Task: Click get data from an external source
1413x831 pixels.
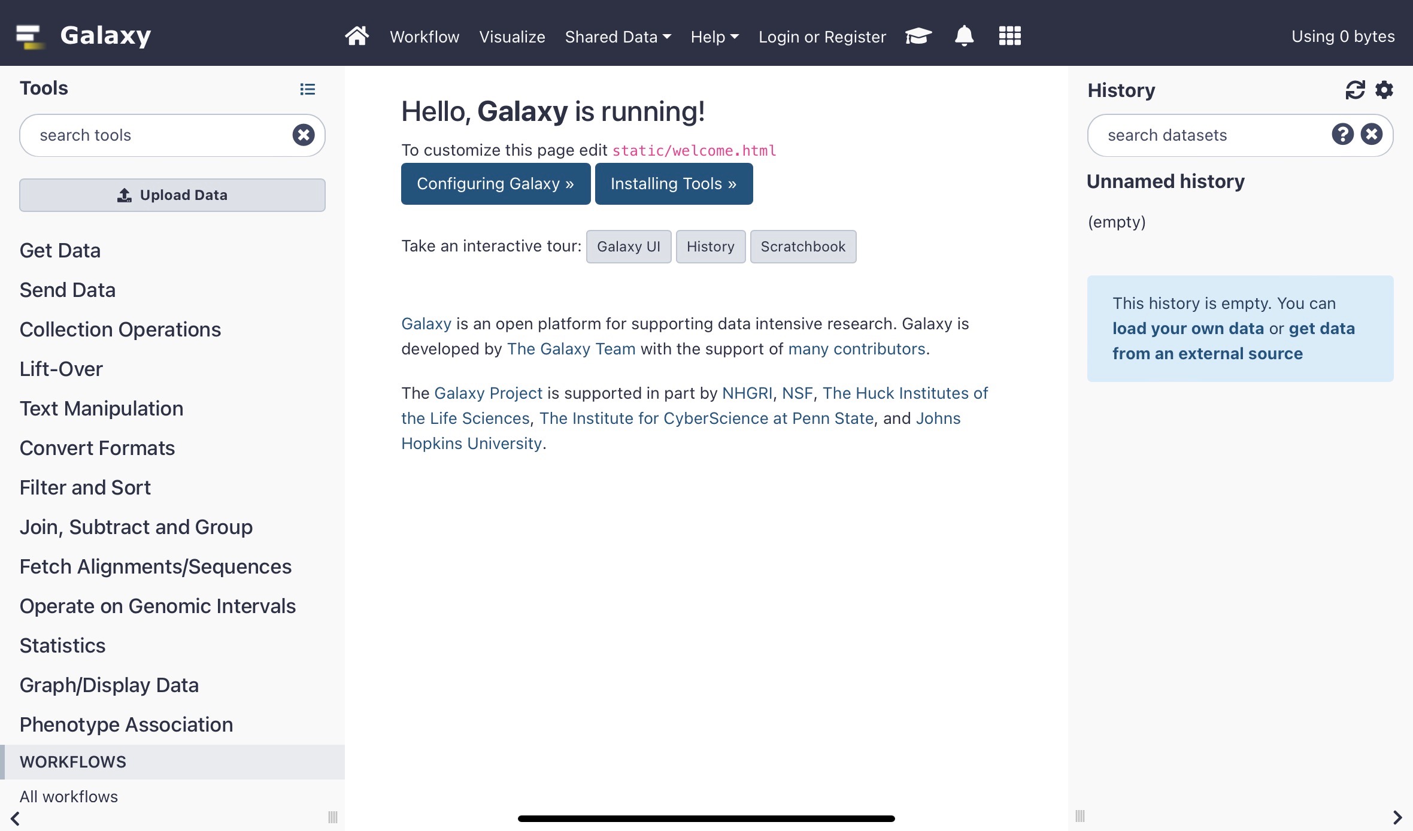Action: click(x=1233, y=341)
